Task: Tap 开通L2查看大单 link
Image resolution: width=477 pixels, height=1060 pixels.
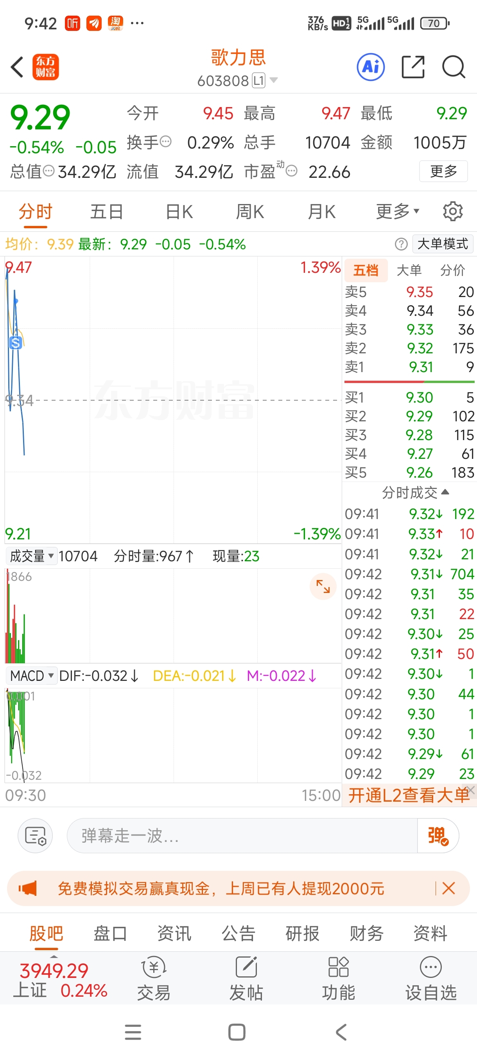Action: click(x=409, y=795)
